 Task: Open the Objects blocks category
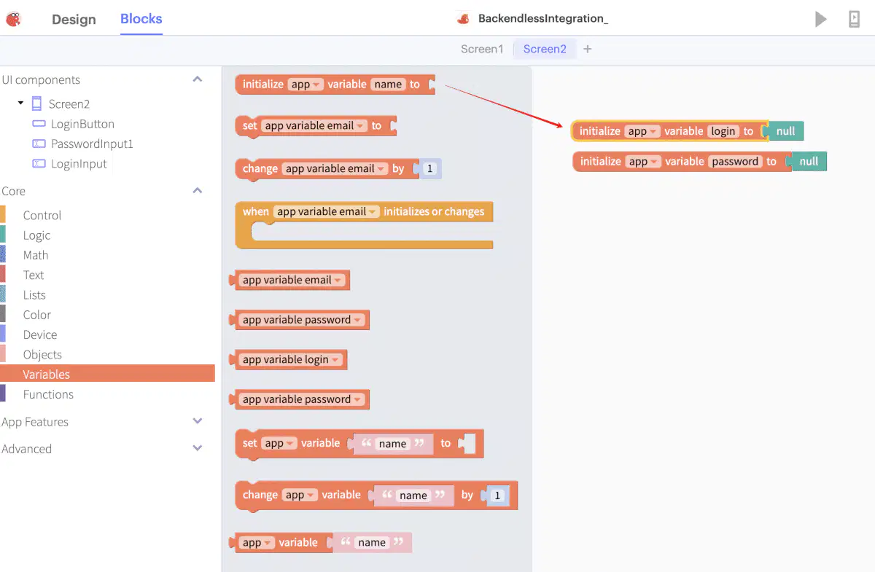(42, 354)
